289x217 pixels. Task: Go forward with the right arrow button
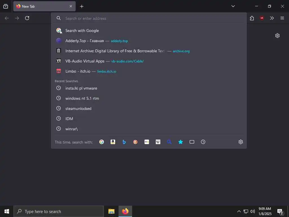[17, 18]
